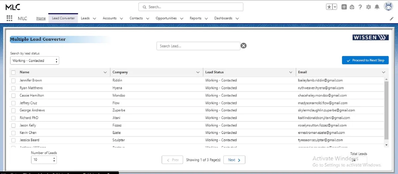Click the Wissen logo

click(x=370, y=37)
